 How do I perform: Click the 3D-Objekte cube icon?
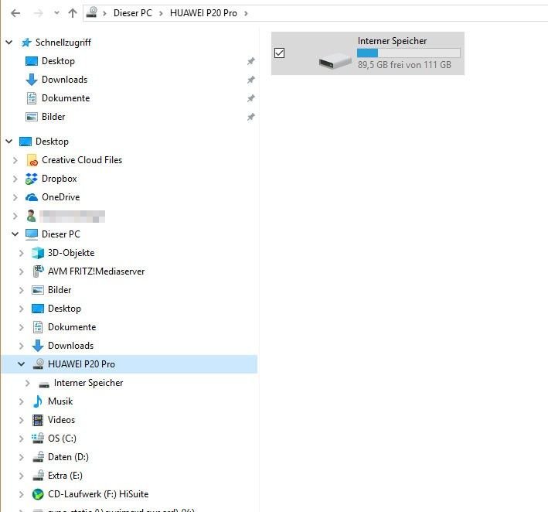pos(37,253)
